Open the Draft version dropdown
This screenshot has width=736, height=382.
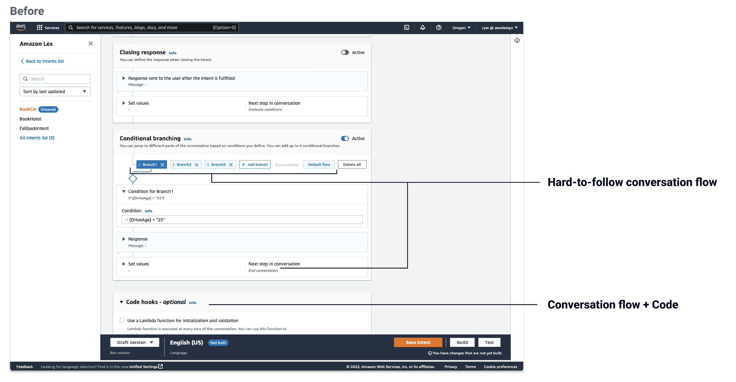tap(135, 343)
